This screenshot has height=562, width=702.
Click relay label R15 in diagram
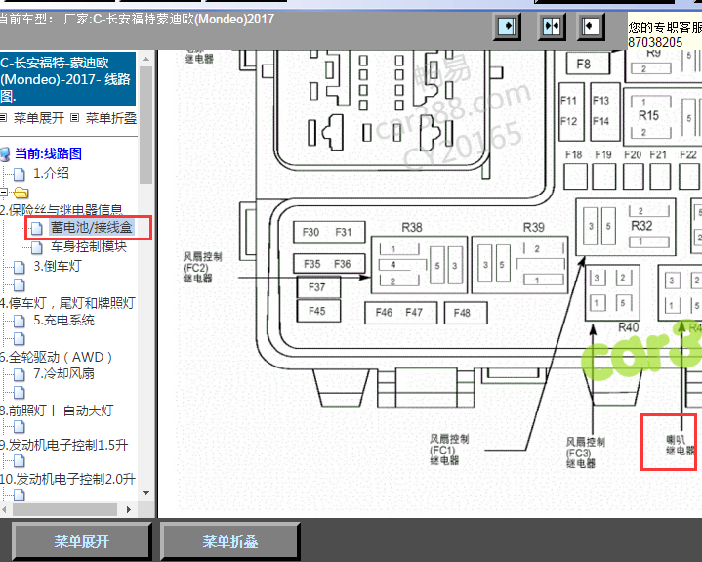point(648,116)
